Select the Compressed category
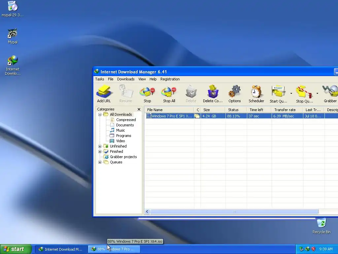This screenshot has width=338, height=254. tap(126, 120)
